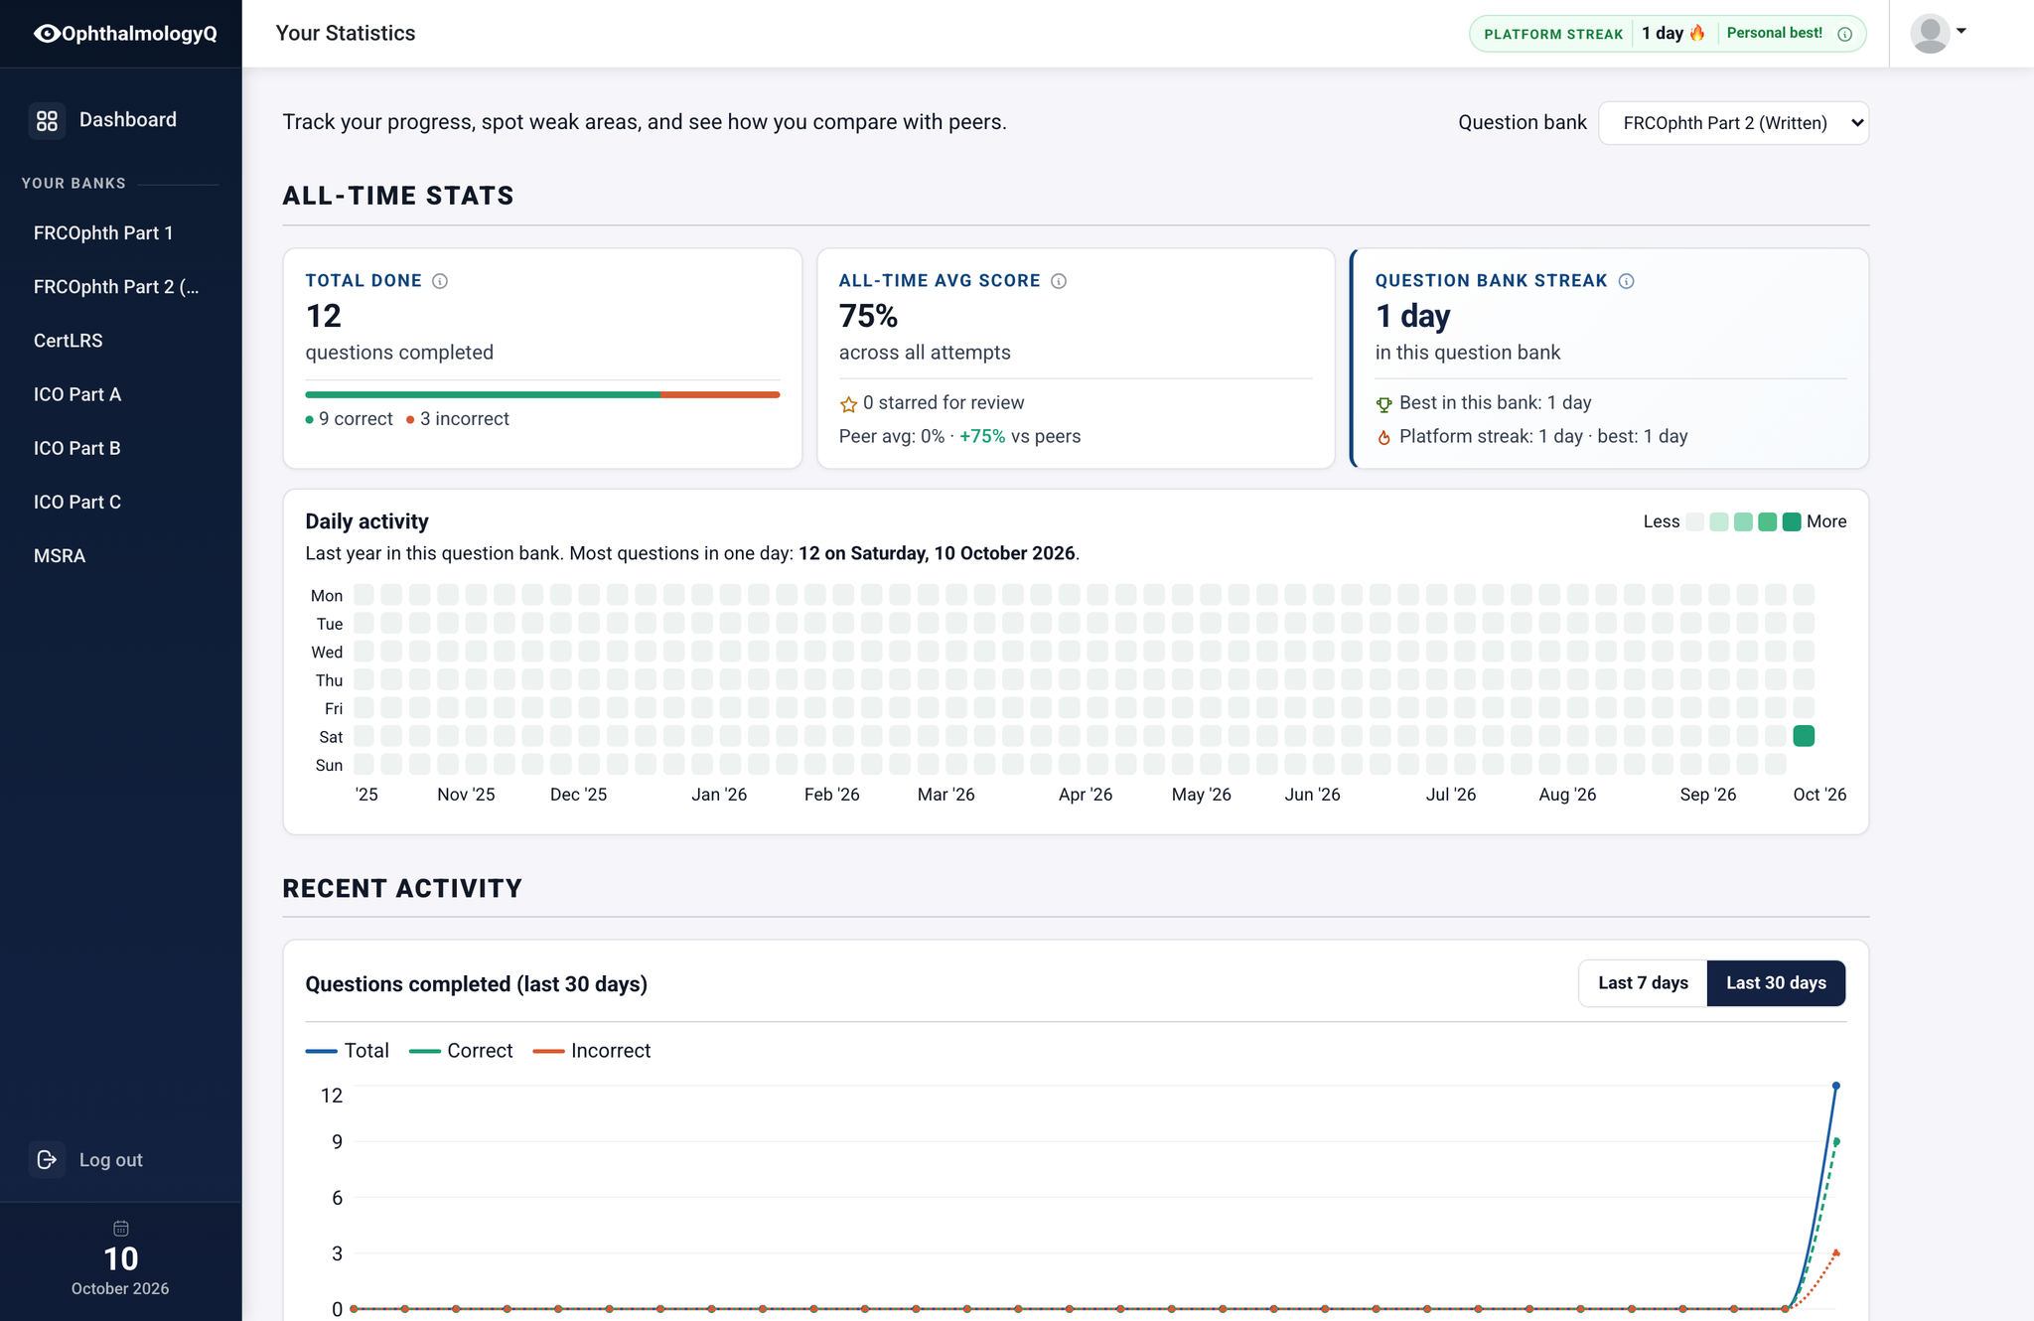The image size is (2034, 1321).
Task: Click the lightest green legend swatch
Action: tap(1719, 522)
